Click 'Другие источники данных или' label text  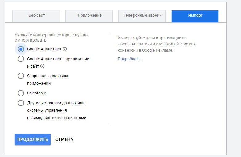tap(56, 103)
